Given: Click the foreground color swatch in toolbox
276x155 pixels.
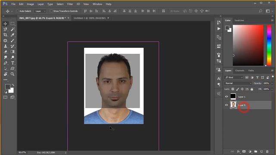Looking at the screenshot, I should pyautogui.click(x=8, y=87).
